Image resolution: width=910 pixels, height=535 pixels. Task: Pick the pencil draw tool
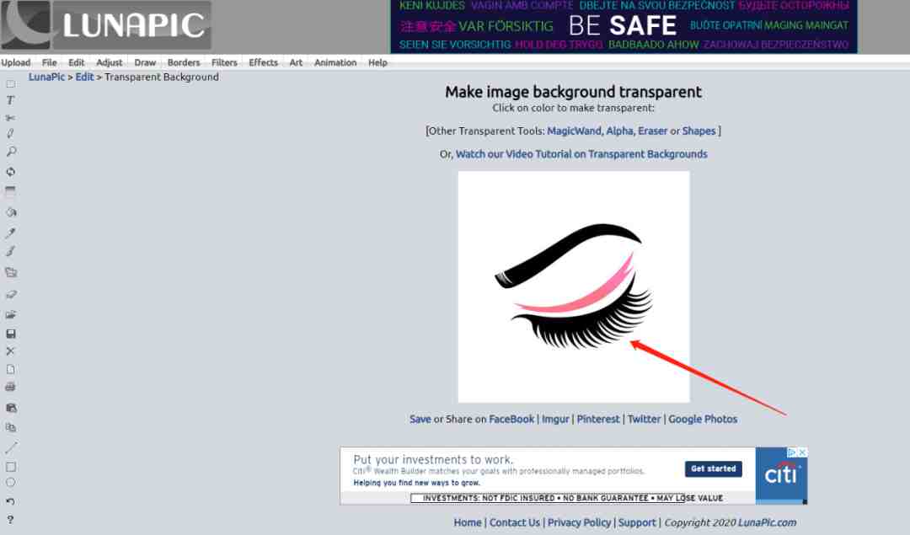[10, 133]
